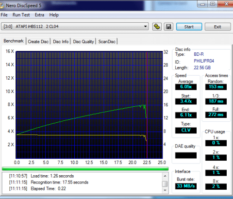Open the Help menu
The image size is (233, 199).
click(x=54, y=15)
